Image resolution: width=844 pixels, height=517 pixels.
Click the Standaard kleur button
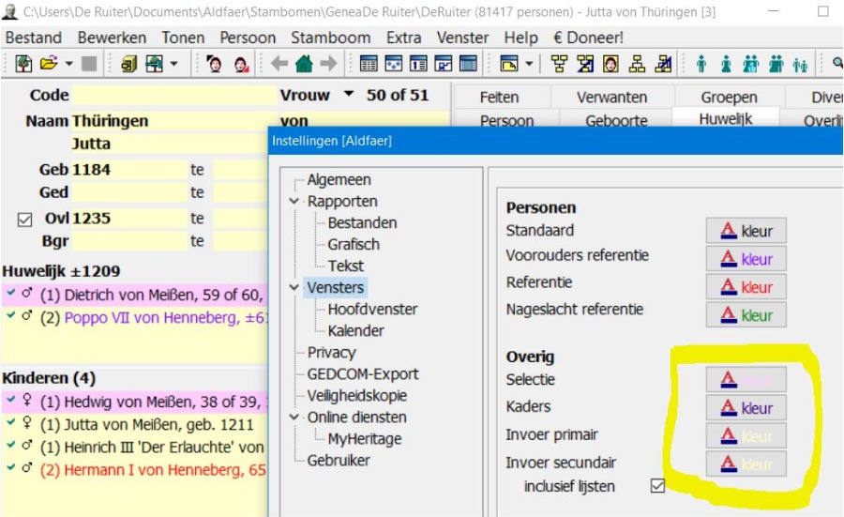click(746, 231)
